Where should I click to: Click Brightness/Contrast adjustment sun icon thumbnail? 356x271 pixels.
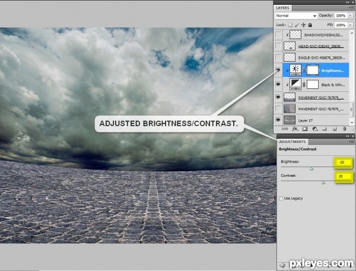click(295, 70)
